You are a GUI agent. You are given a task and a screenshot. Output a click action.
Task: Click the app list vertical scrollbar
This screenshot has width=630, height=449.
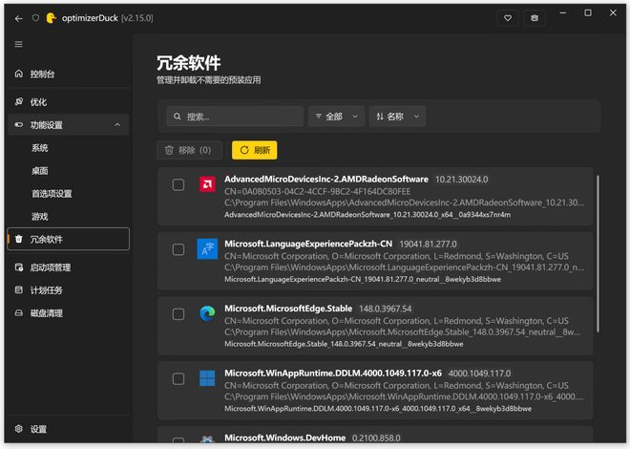click(598, 253)
